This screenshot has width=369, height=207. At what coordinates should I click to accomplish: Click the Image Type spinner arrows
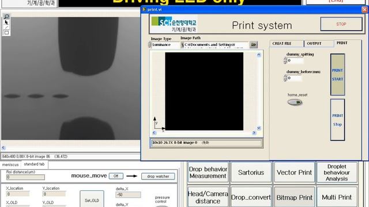[150, 45]
